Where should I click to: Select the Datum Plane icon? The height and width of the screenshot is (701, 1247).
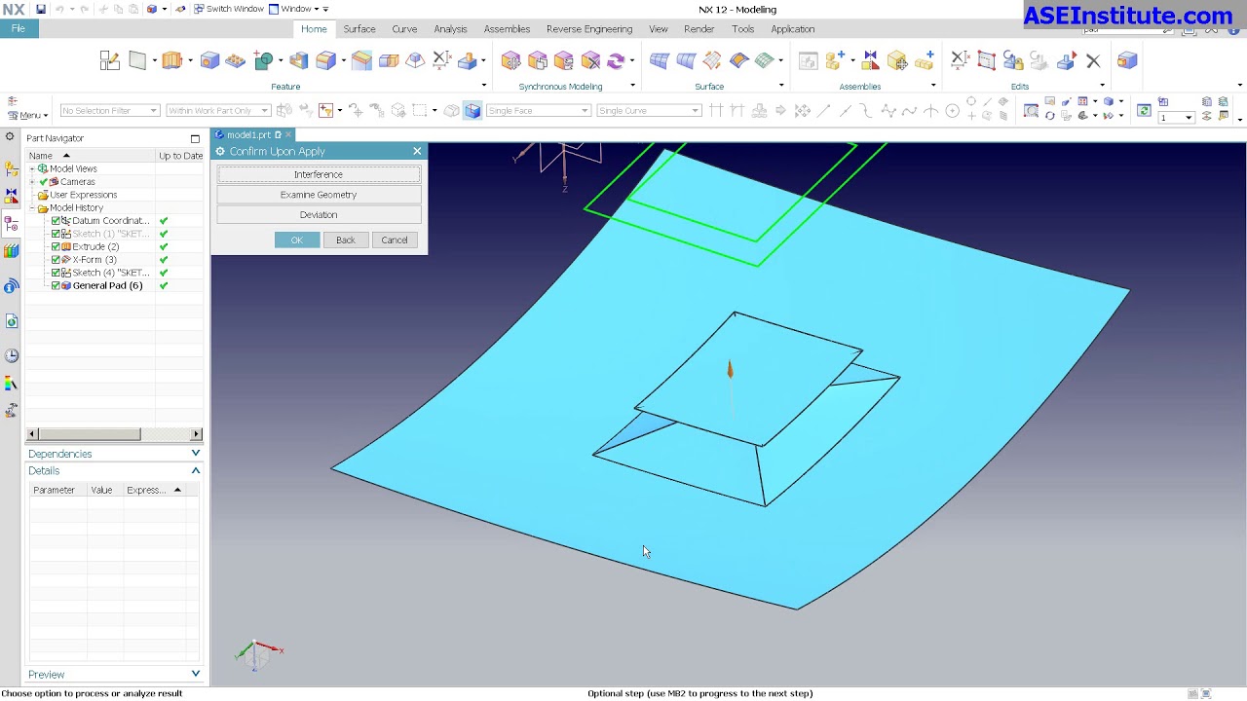(x=137, y=61)
